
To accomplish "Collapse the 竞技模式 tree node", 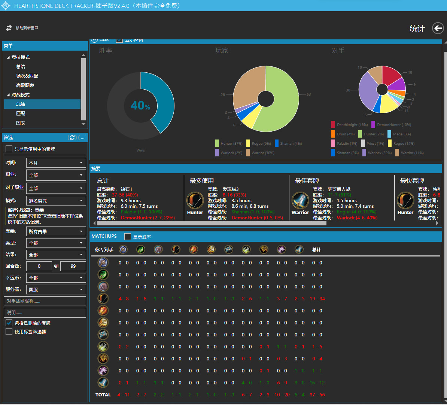I will (x=8, y=57).
